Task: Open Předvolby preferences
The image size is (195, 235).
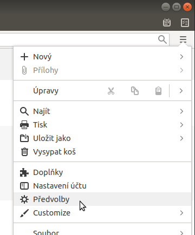Action: (102, 199)
